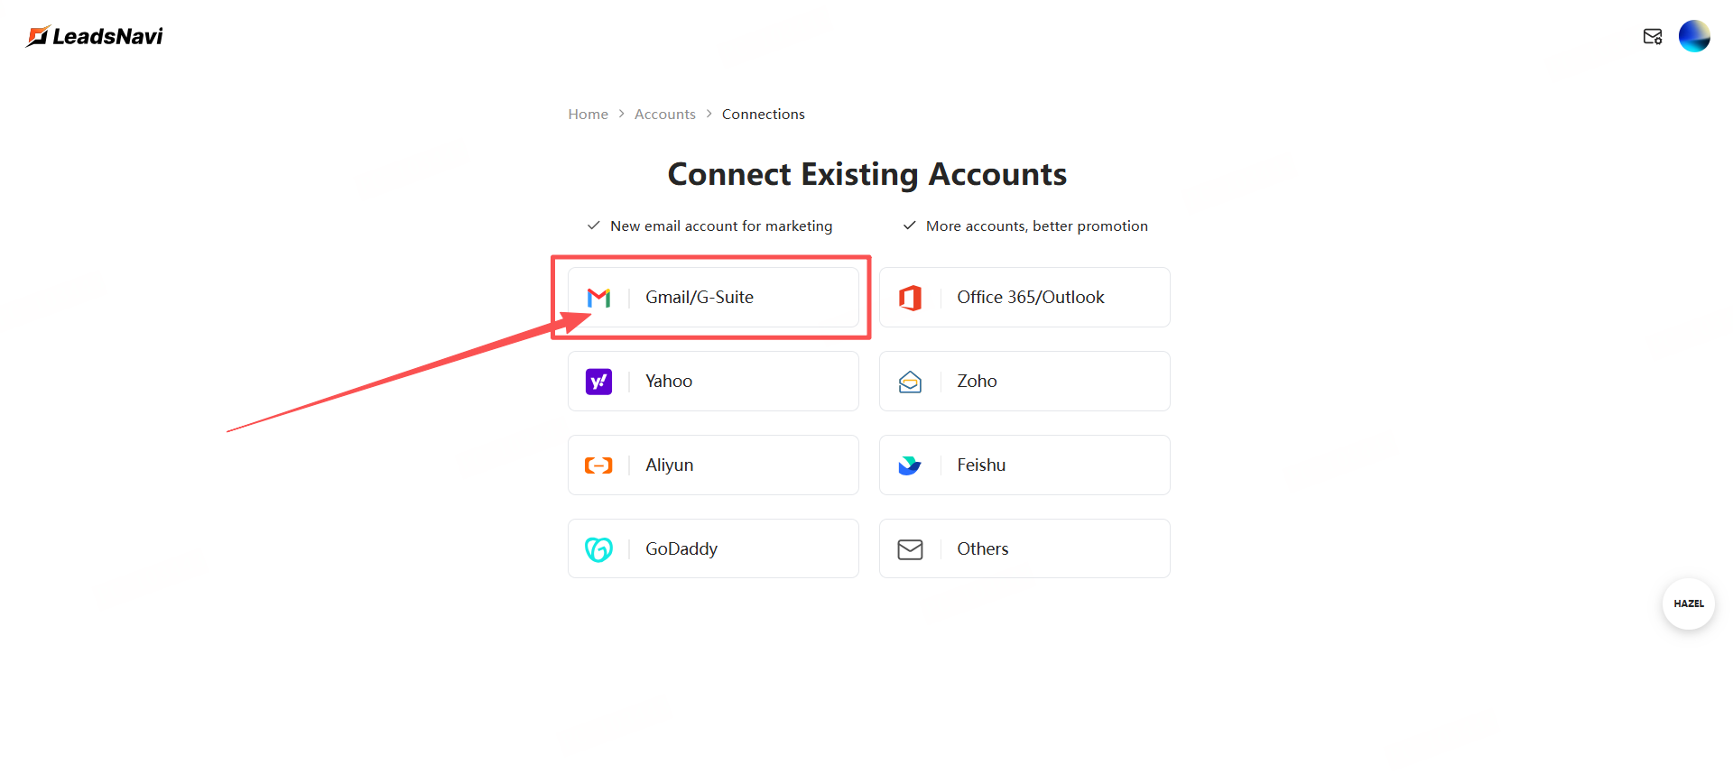The image size is (1733, 783).
Task: Click the orange Aliyun logo icon
Action: 598,465
